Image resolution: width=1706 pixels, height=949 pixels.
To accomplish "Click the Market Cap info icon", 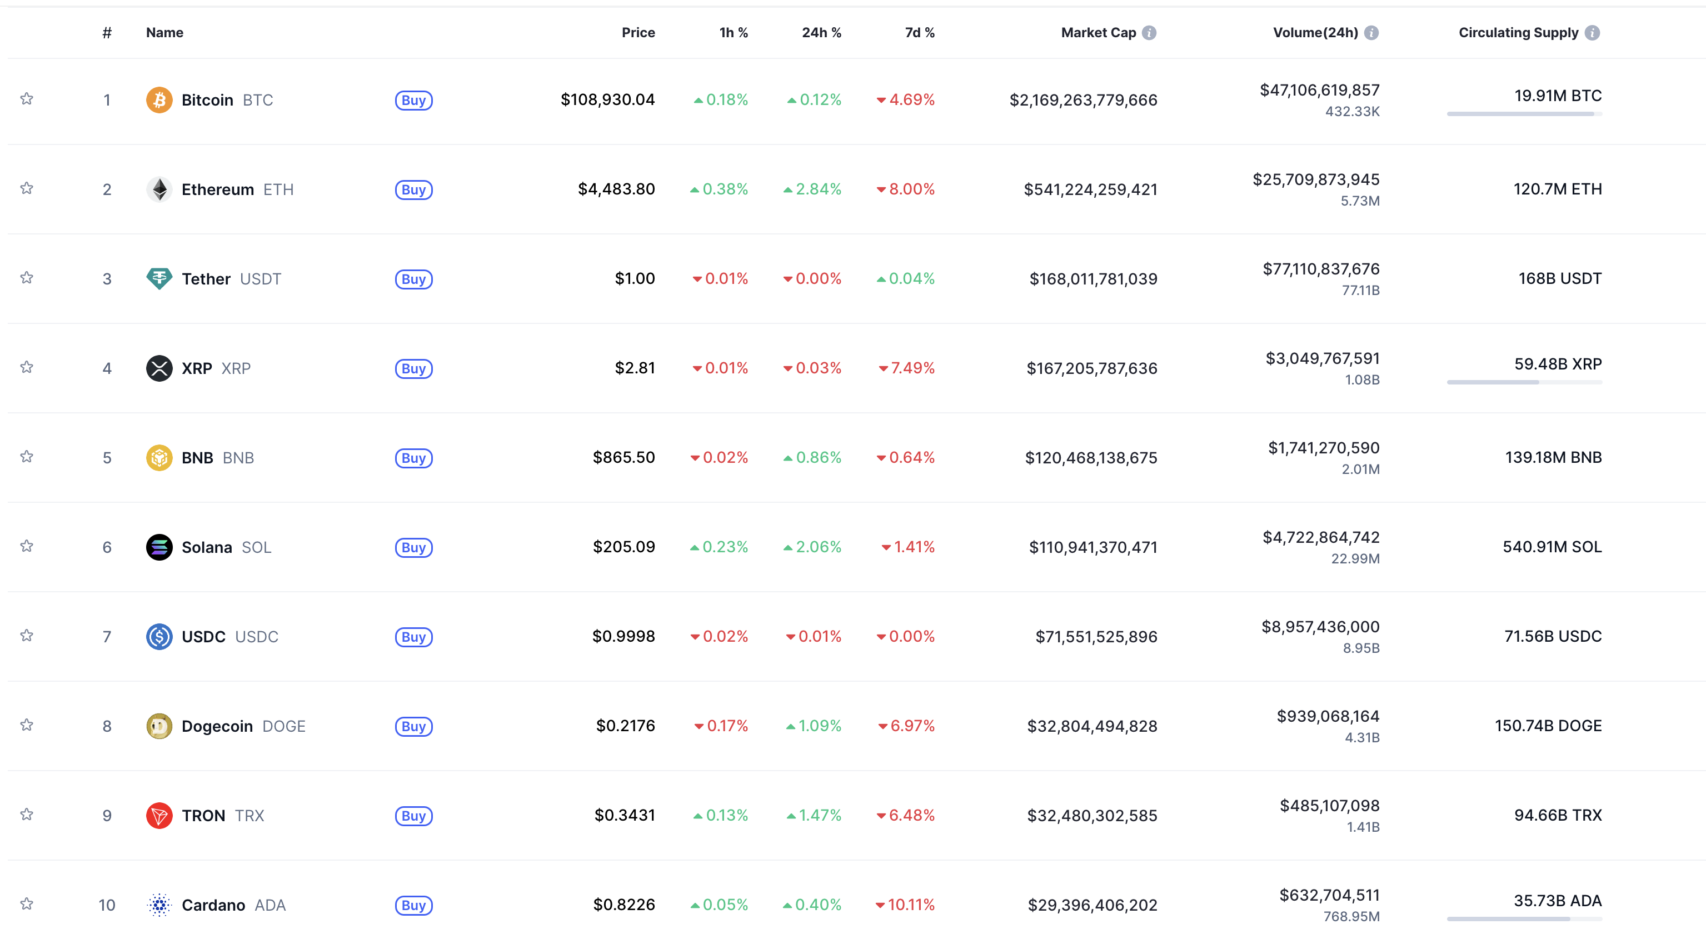I will pos(1149,32).
